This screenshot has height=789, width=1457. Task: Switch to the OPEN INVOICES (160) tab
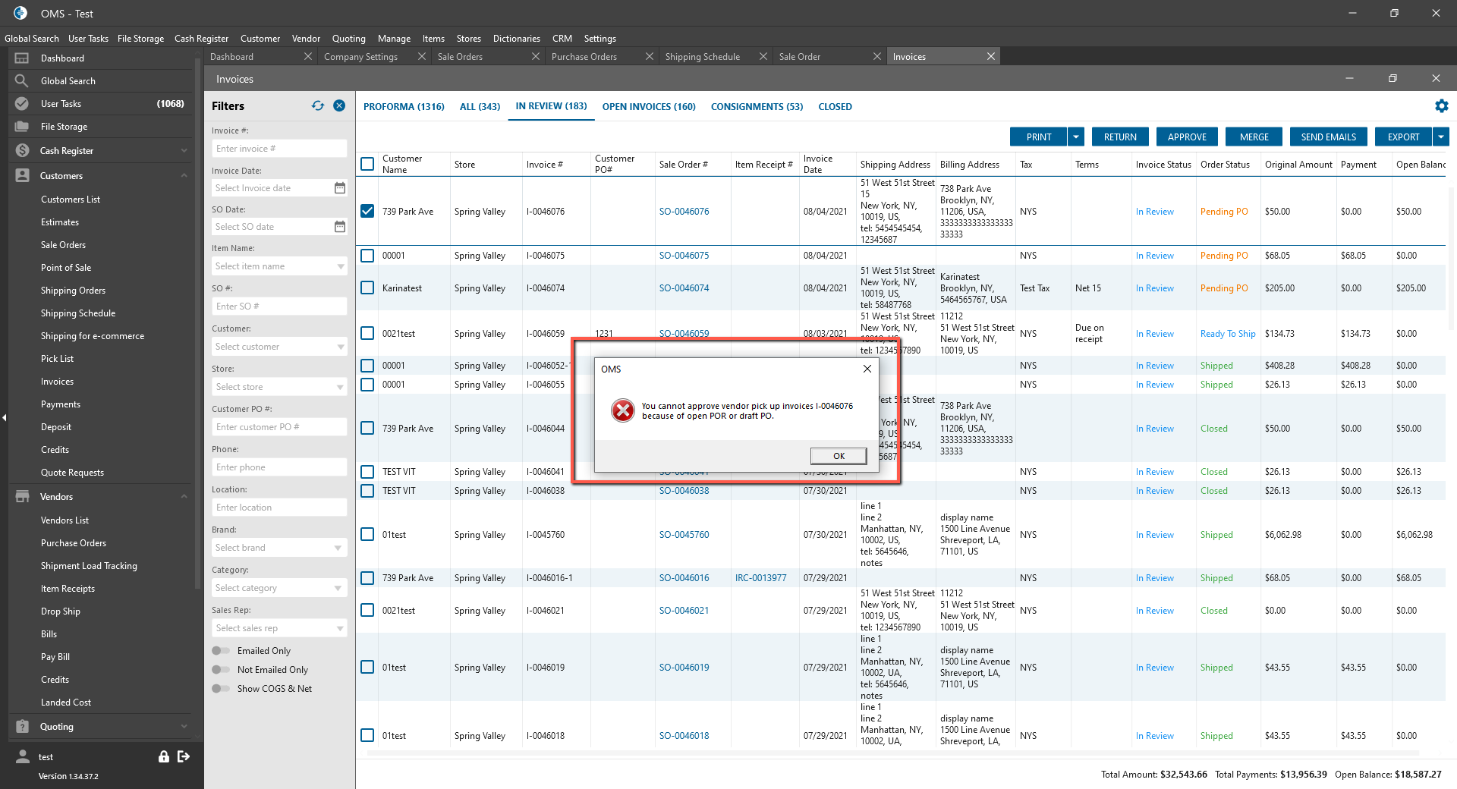pyautogui.click(x=649, y=107)
